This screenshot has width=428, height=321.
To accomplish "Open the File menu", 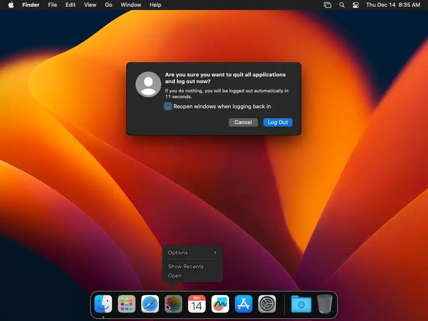I will [x=52, y=5].
